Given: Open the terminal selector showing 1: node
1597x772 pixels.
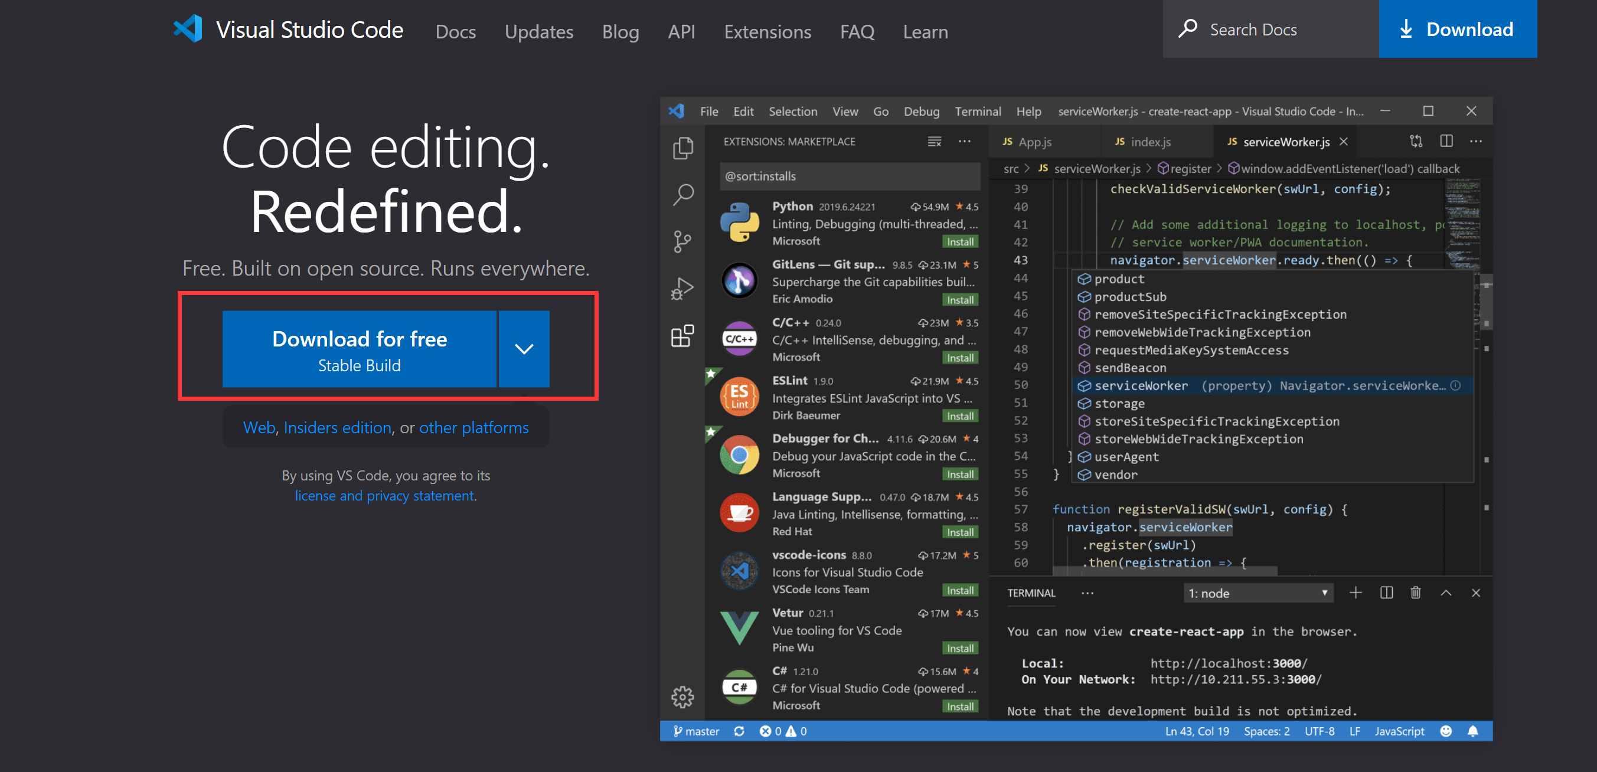Looking at the screenshot, I should pyautogui.click(x=1259, y=593).
